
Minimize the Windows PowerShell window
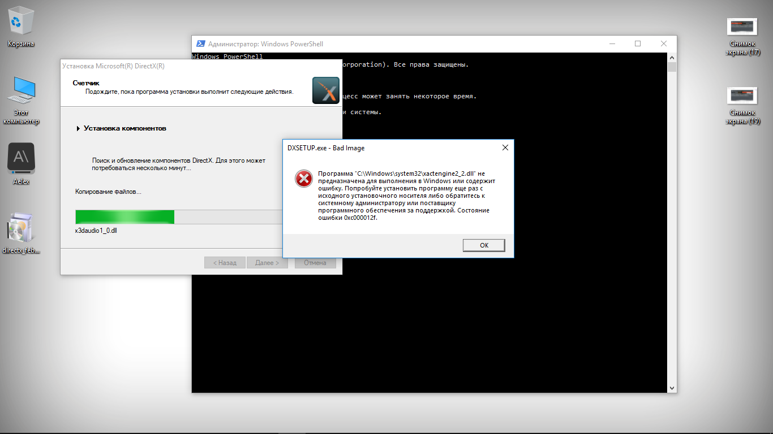click(x=612, y=44)
